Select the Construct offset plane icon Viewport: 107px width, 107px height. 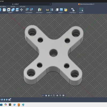(x=40, y=10)
